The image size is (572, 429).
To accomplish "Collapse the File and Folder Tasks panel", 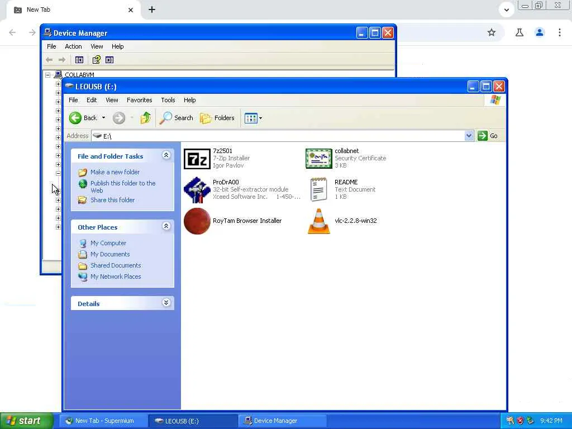I will [x=166, y=155].
